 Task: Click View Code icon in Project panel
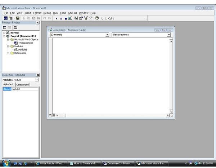point(5,27)
